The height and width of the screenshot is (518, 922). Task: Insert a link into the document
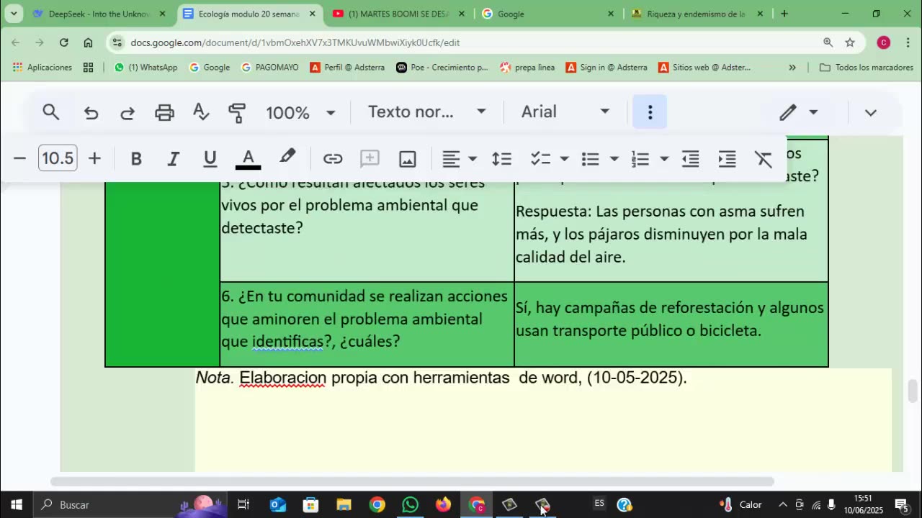pos(333,158)
